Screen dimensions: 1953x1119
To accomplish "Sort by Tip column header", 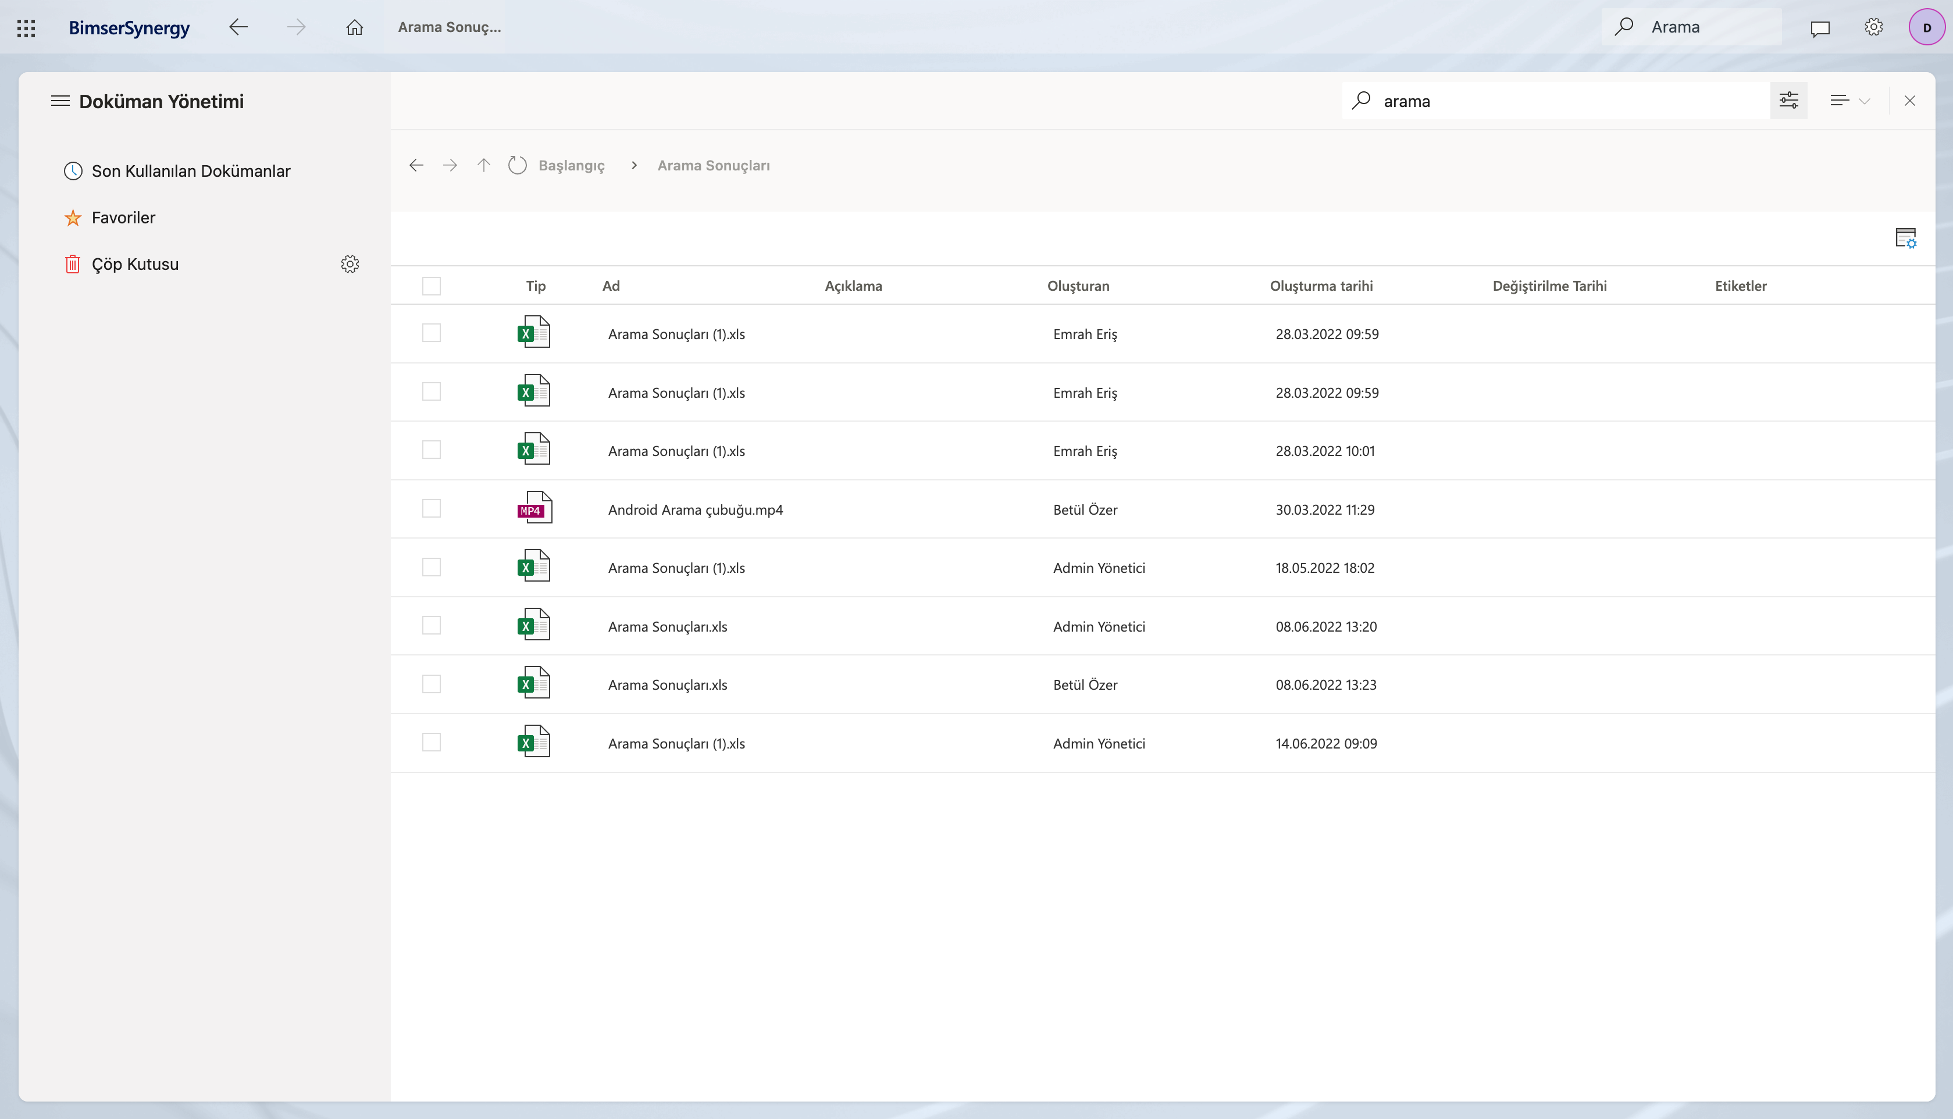I will (x=536, y=286).
